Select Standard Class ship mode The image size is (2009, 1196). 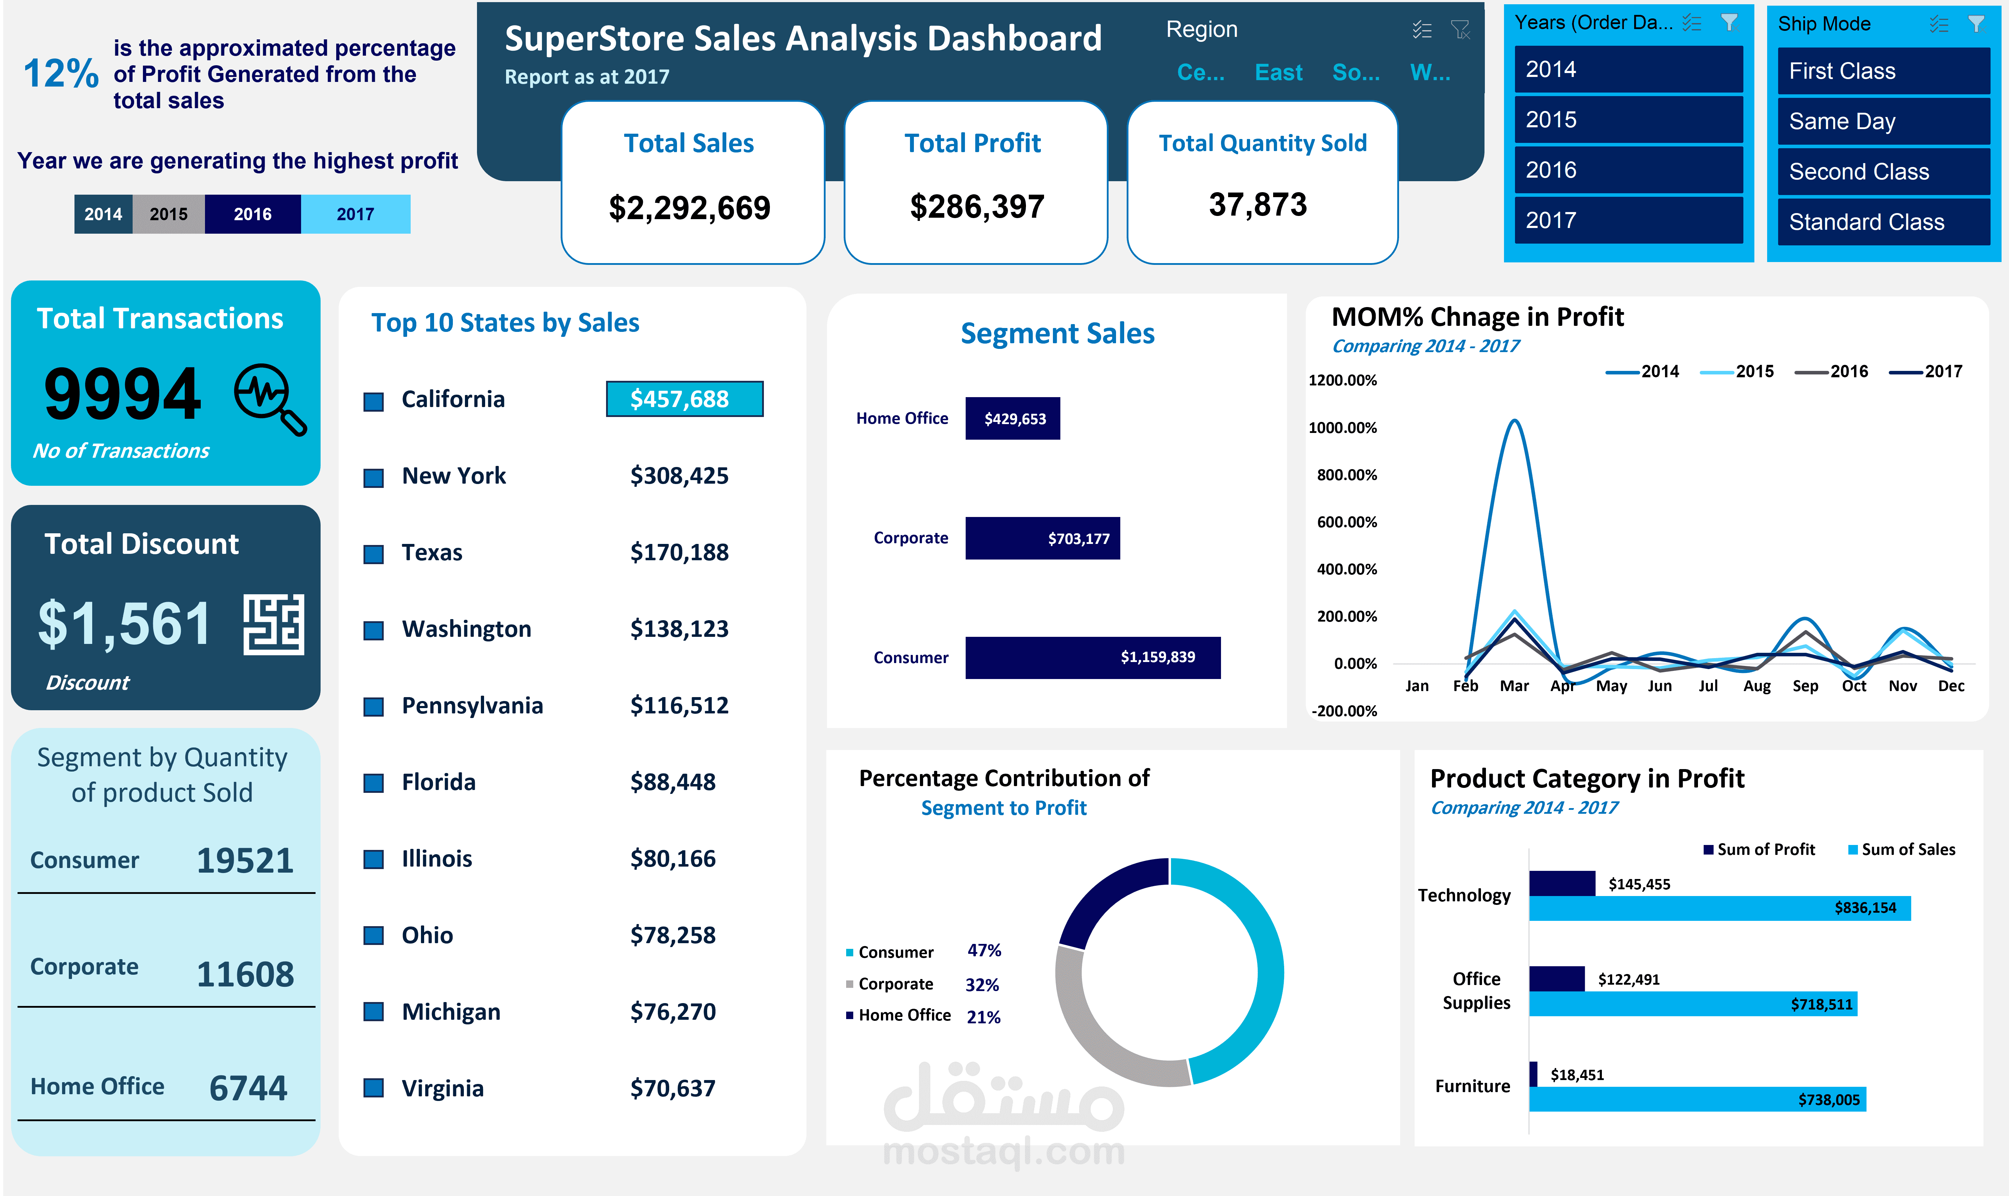point(1883,222)
